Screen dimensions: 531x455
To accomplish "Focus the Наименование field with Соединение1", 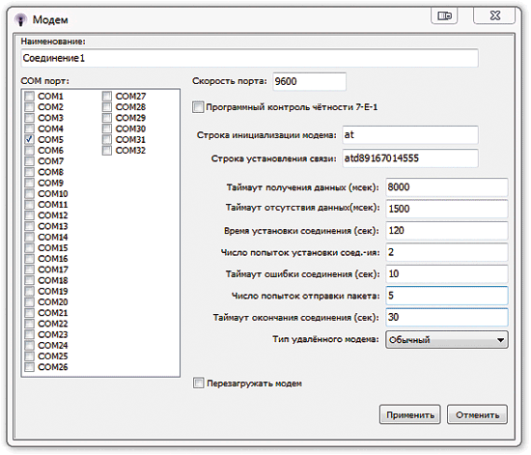I will [250, 58].
